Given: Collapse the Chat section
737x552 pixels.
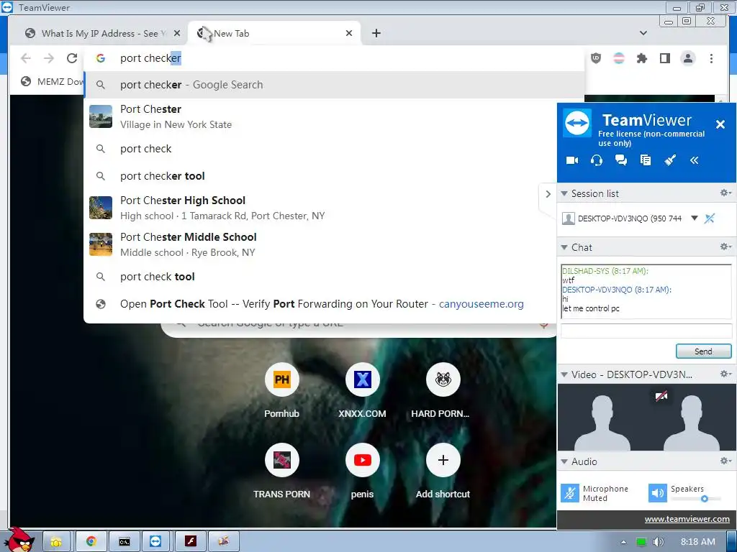Looking at the screenshot, I should (564, 247).
